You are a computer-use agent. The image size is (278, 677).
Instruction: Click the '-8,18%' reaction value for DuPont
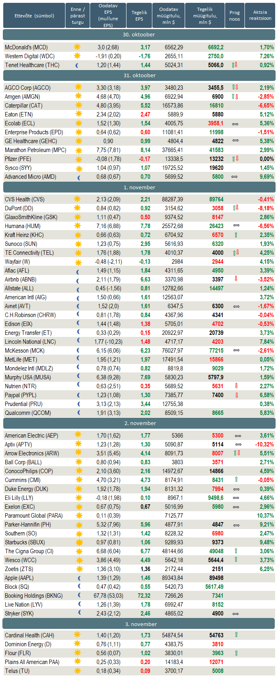pos(266,208)
